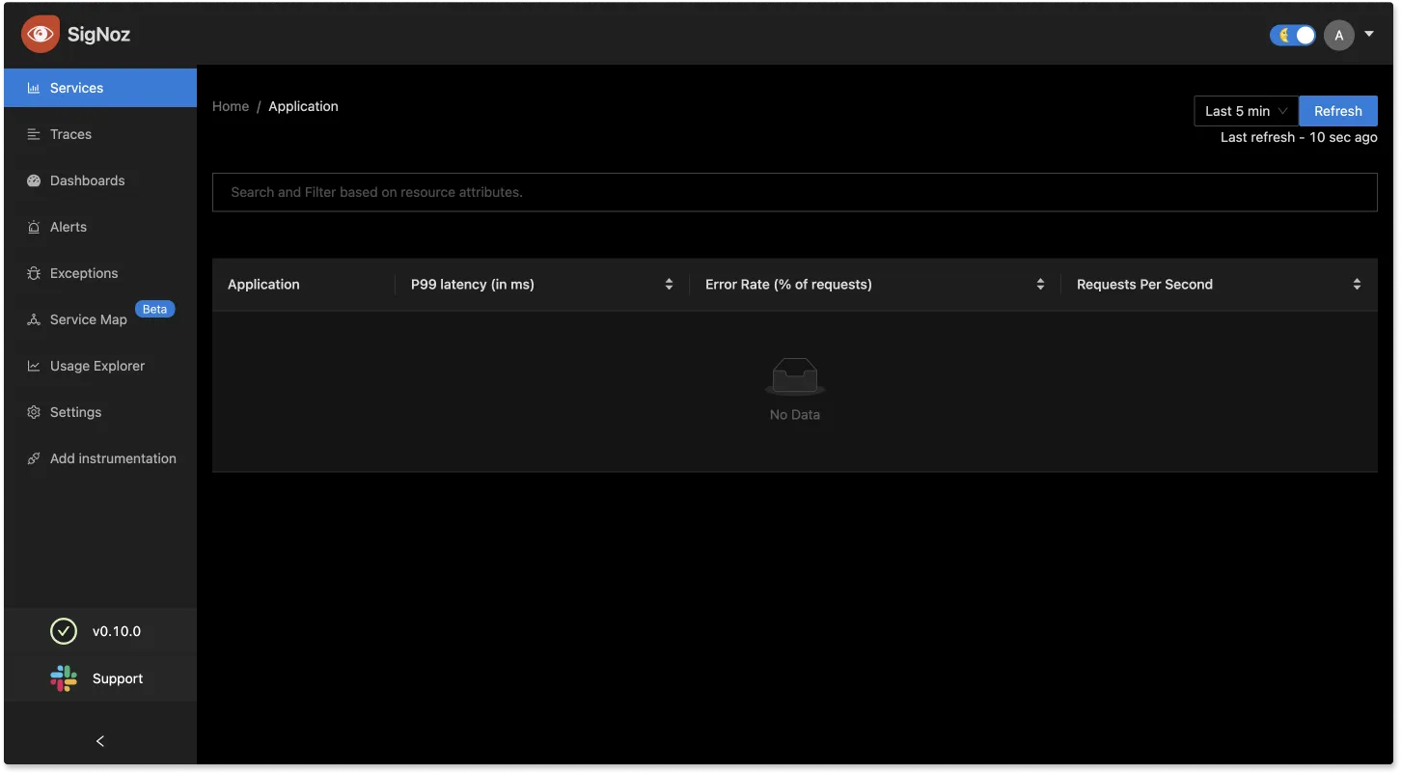Viewport: 1401px width, 774px height.
Task: Click the Exceptions bug icon
Action: pos(34,273)
